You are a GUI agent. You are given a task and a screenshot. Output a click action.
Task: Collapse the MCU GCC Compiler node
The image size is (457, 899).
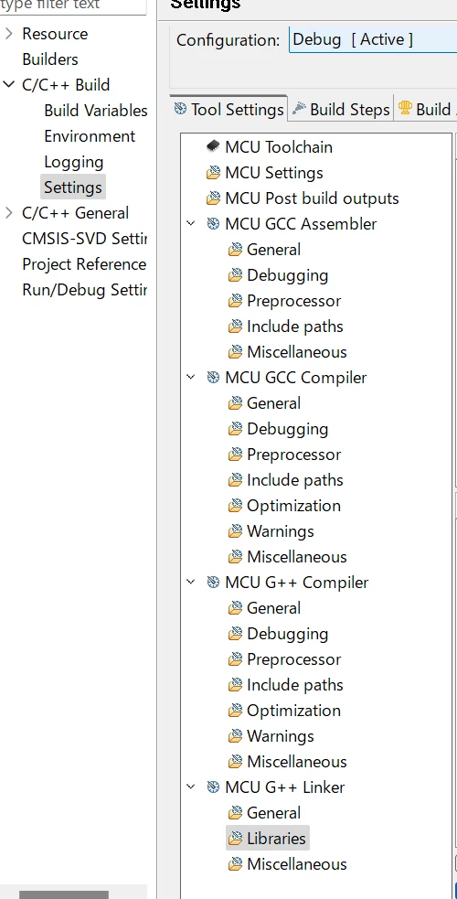click(191, 378)
